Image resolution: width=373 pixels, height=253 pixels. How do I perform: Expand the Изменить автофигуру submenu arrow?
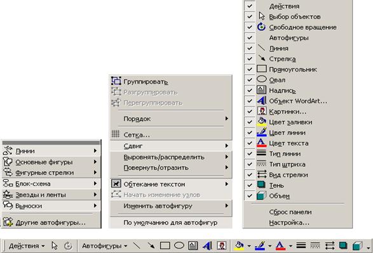[x=227, y=205]
